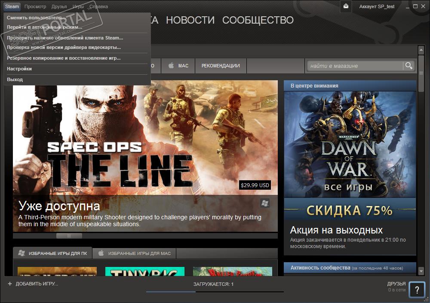
Task: Go to СООБЩЕСТВО section
Action: [x=258, y=20]
